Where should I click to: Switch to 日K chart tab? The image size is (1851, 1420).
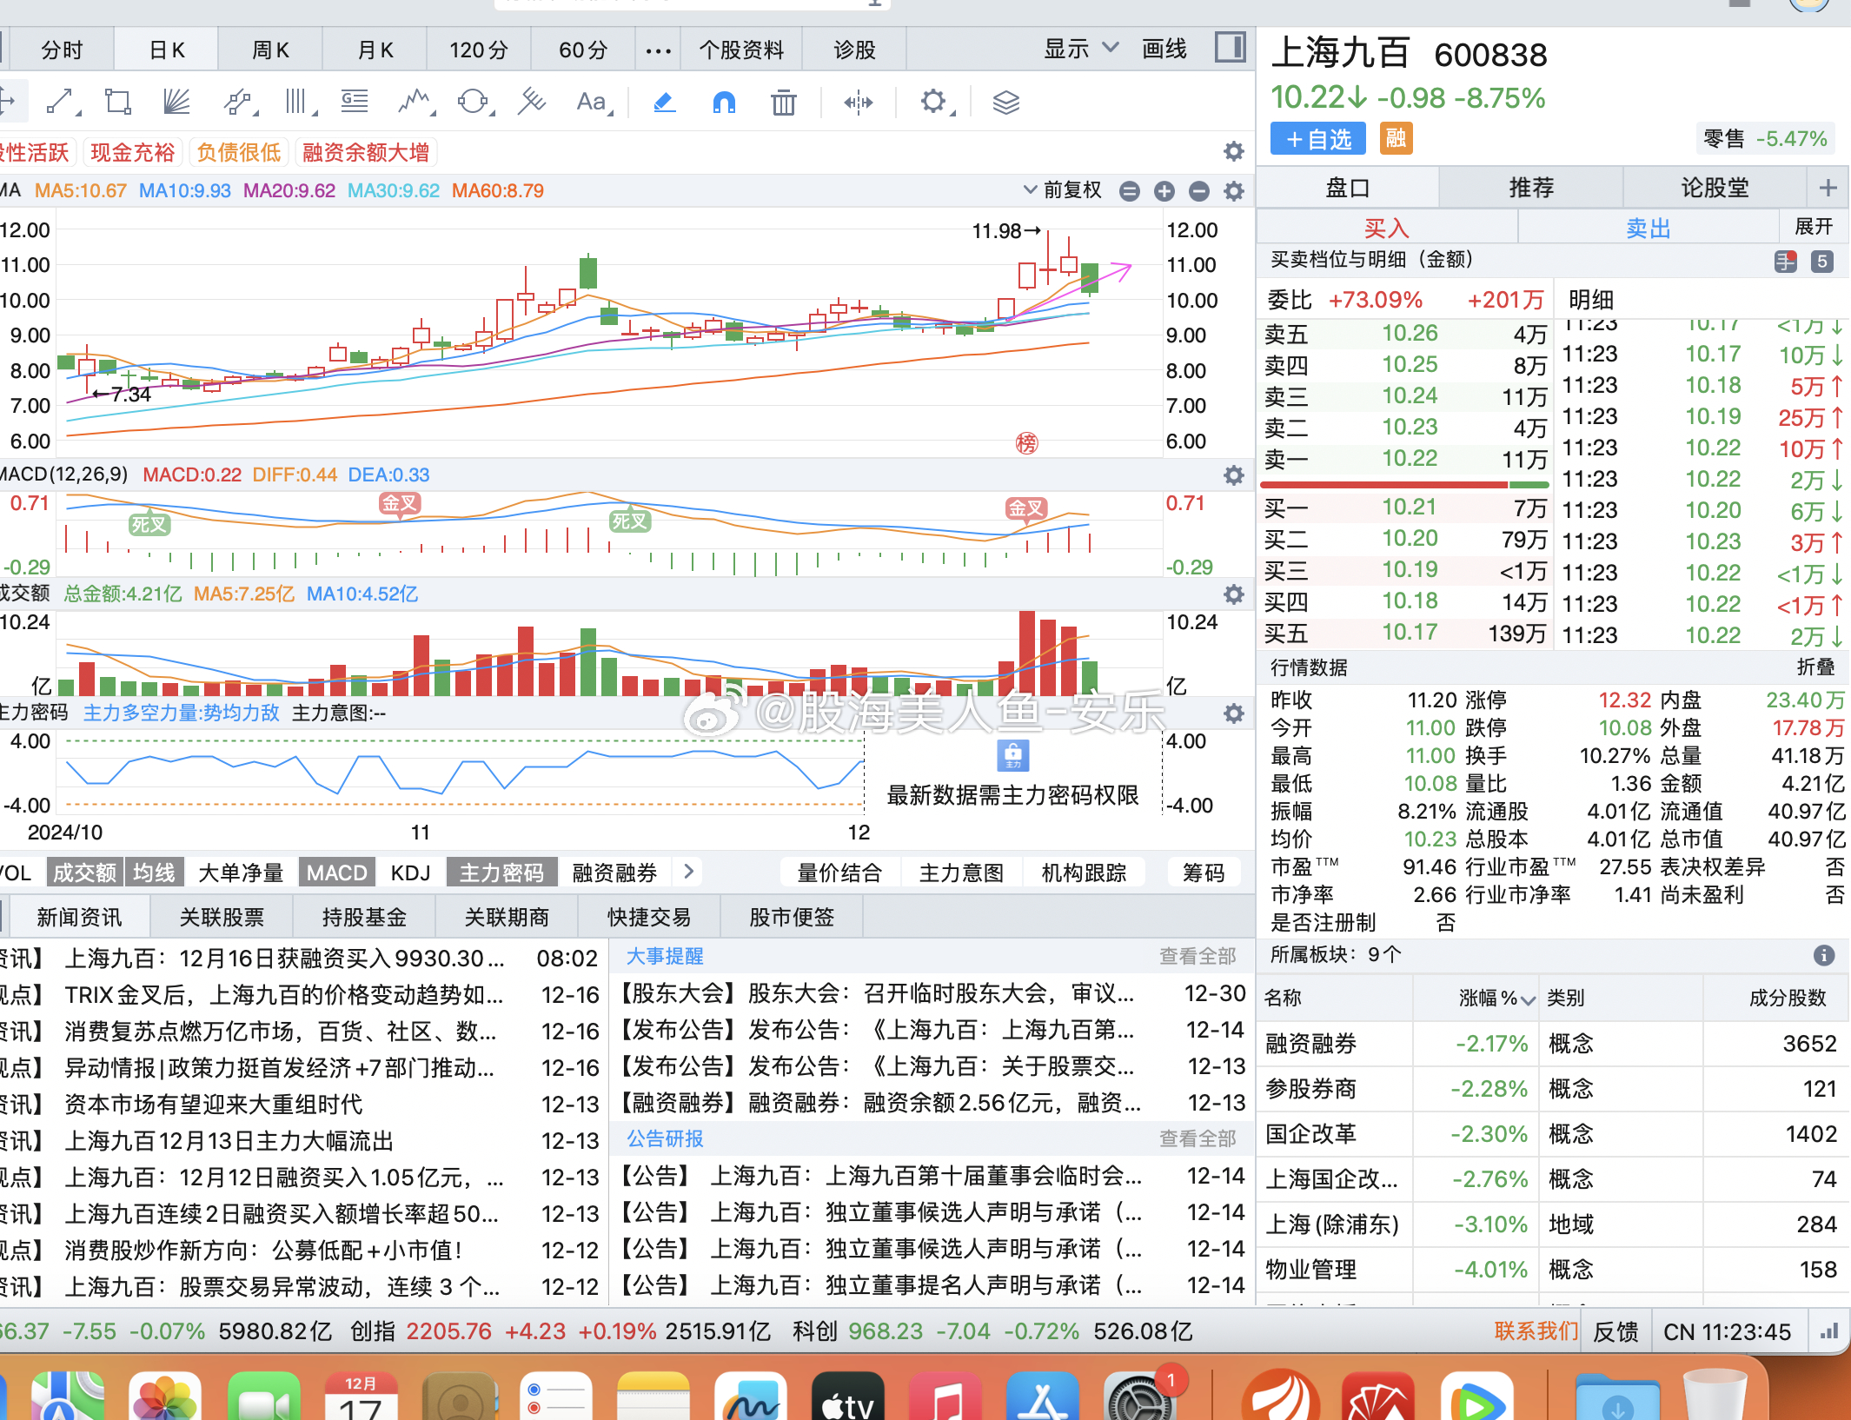point(166,50)
